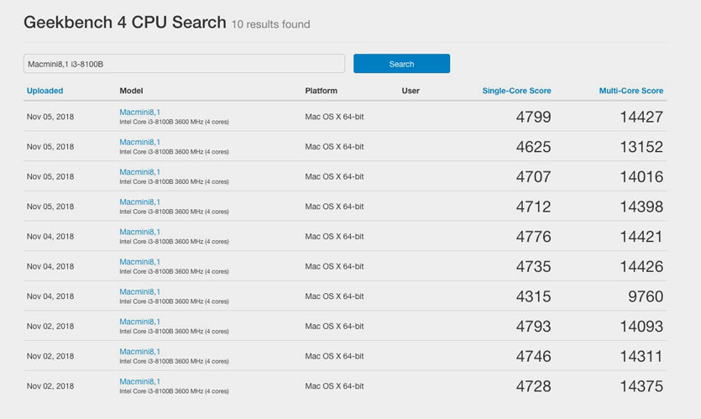Open Macmini8,1 result with 14421 multi-core
This screenshot has height=419, width=701.
click(139, 232)
